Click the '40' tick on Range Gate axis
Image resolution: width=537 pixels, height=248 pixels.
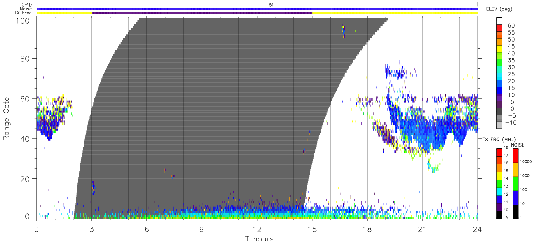(25, 139)
